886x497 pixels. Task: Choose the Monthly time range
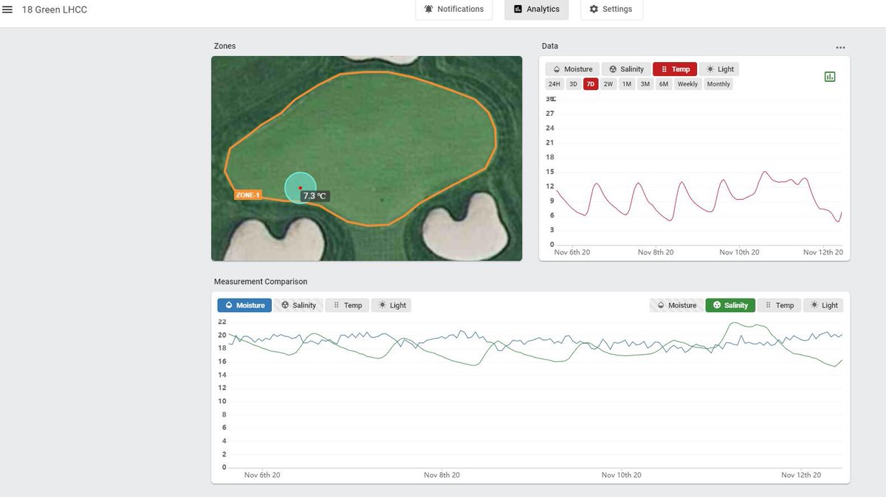tap(718, 84)
